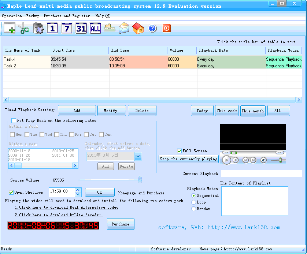Select Sequential playback mode
The width and height of the screenshot is (307, 254).
pyautogui.click(x=193, y=195)
